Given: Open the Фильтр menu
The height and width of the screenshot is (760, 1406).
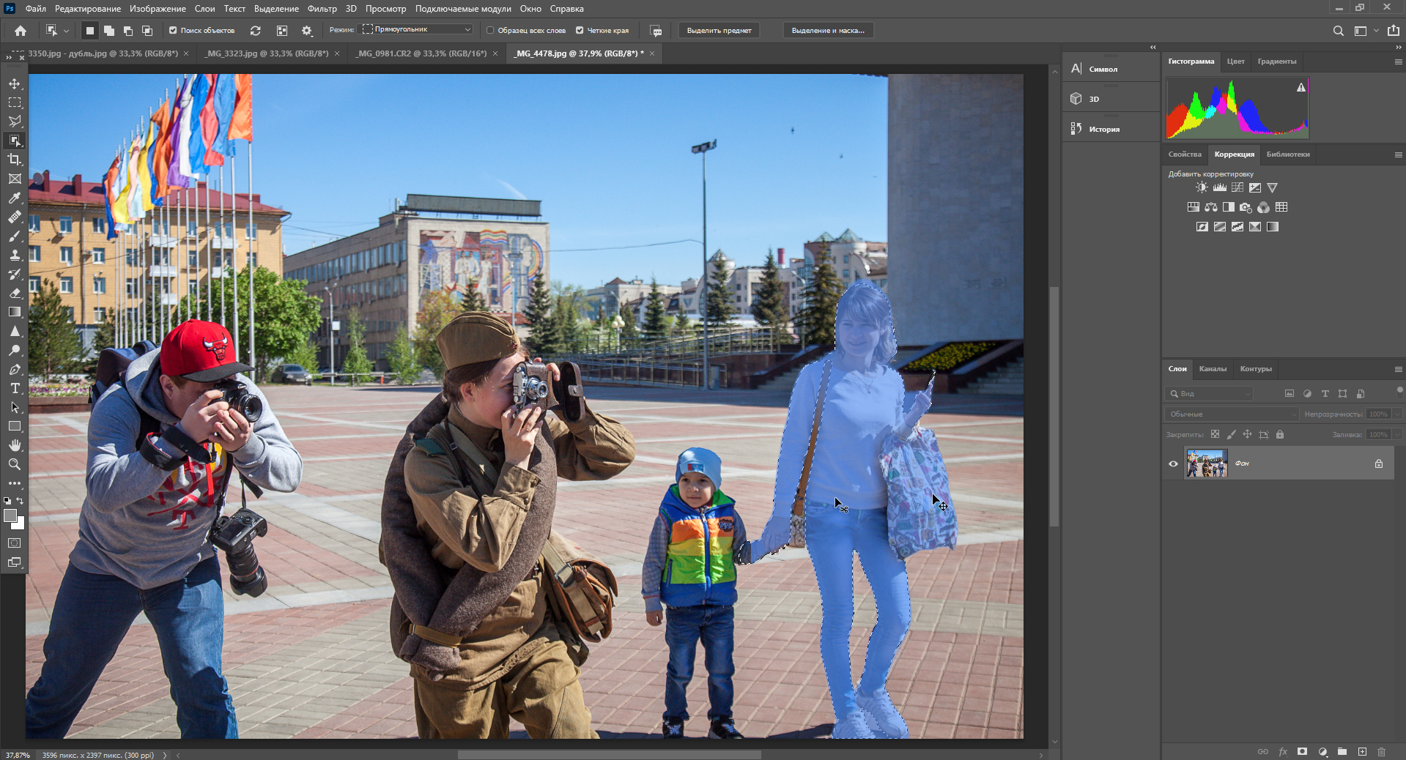Looking at the screenshot, I should tap(322, 9).
